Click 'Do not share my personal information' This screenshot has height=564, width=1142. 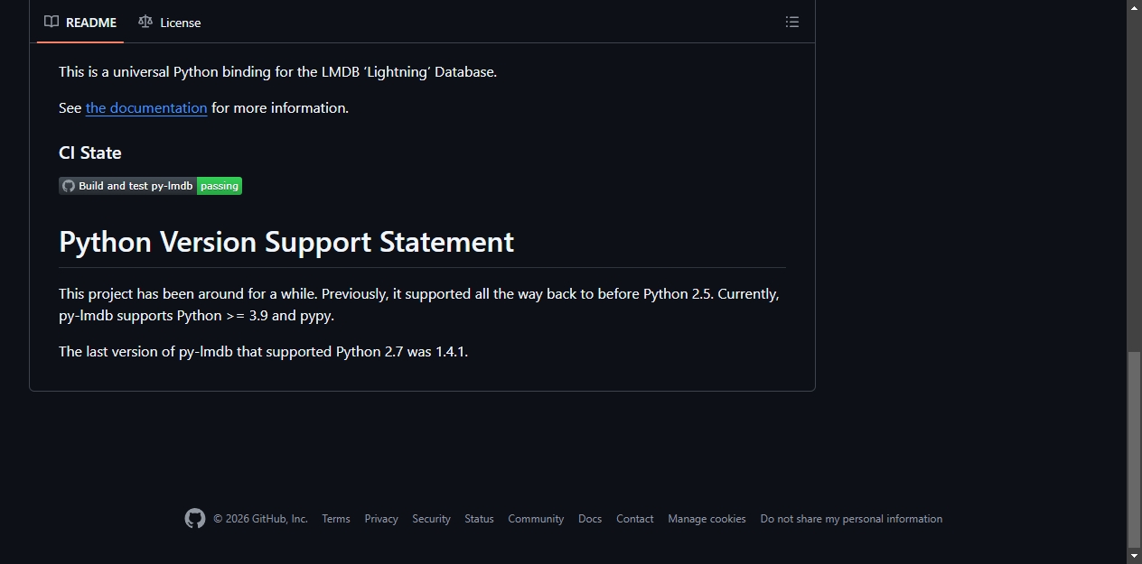tap(851, 519)
